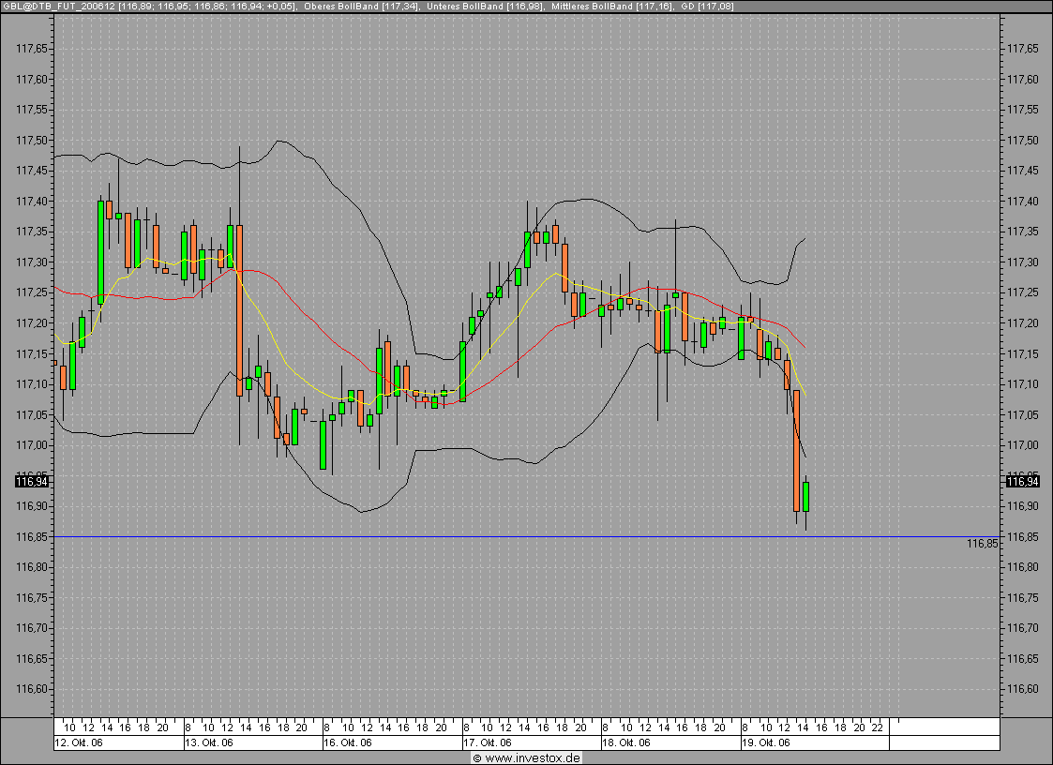Click the 13. Okt. 06 date label

(209, 742)
